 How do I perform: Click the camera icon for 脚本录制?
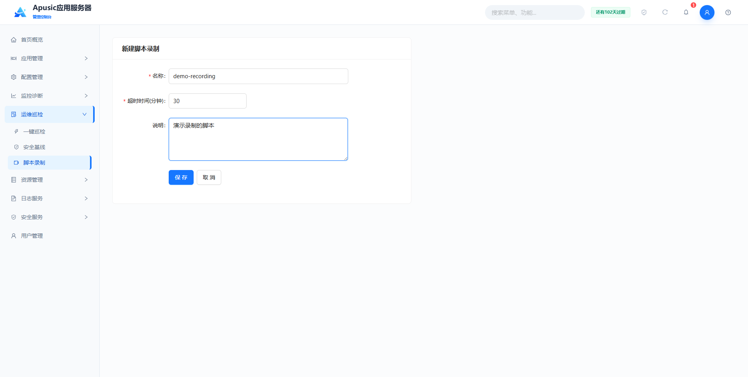click(16, 163)
